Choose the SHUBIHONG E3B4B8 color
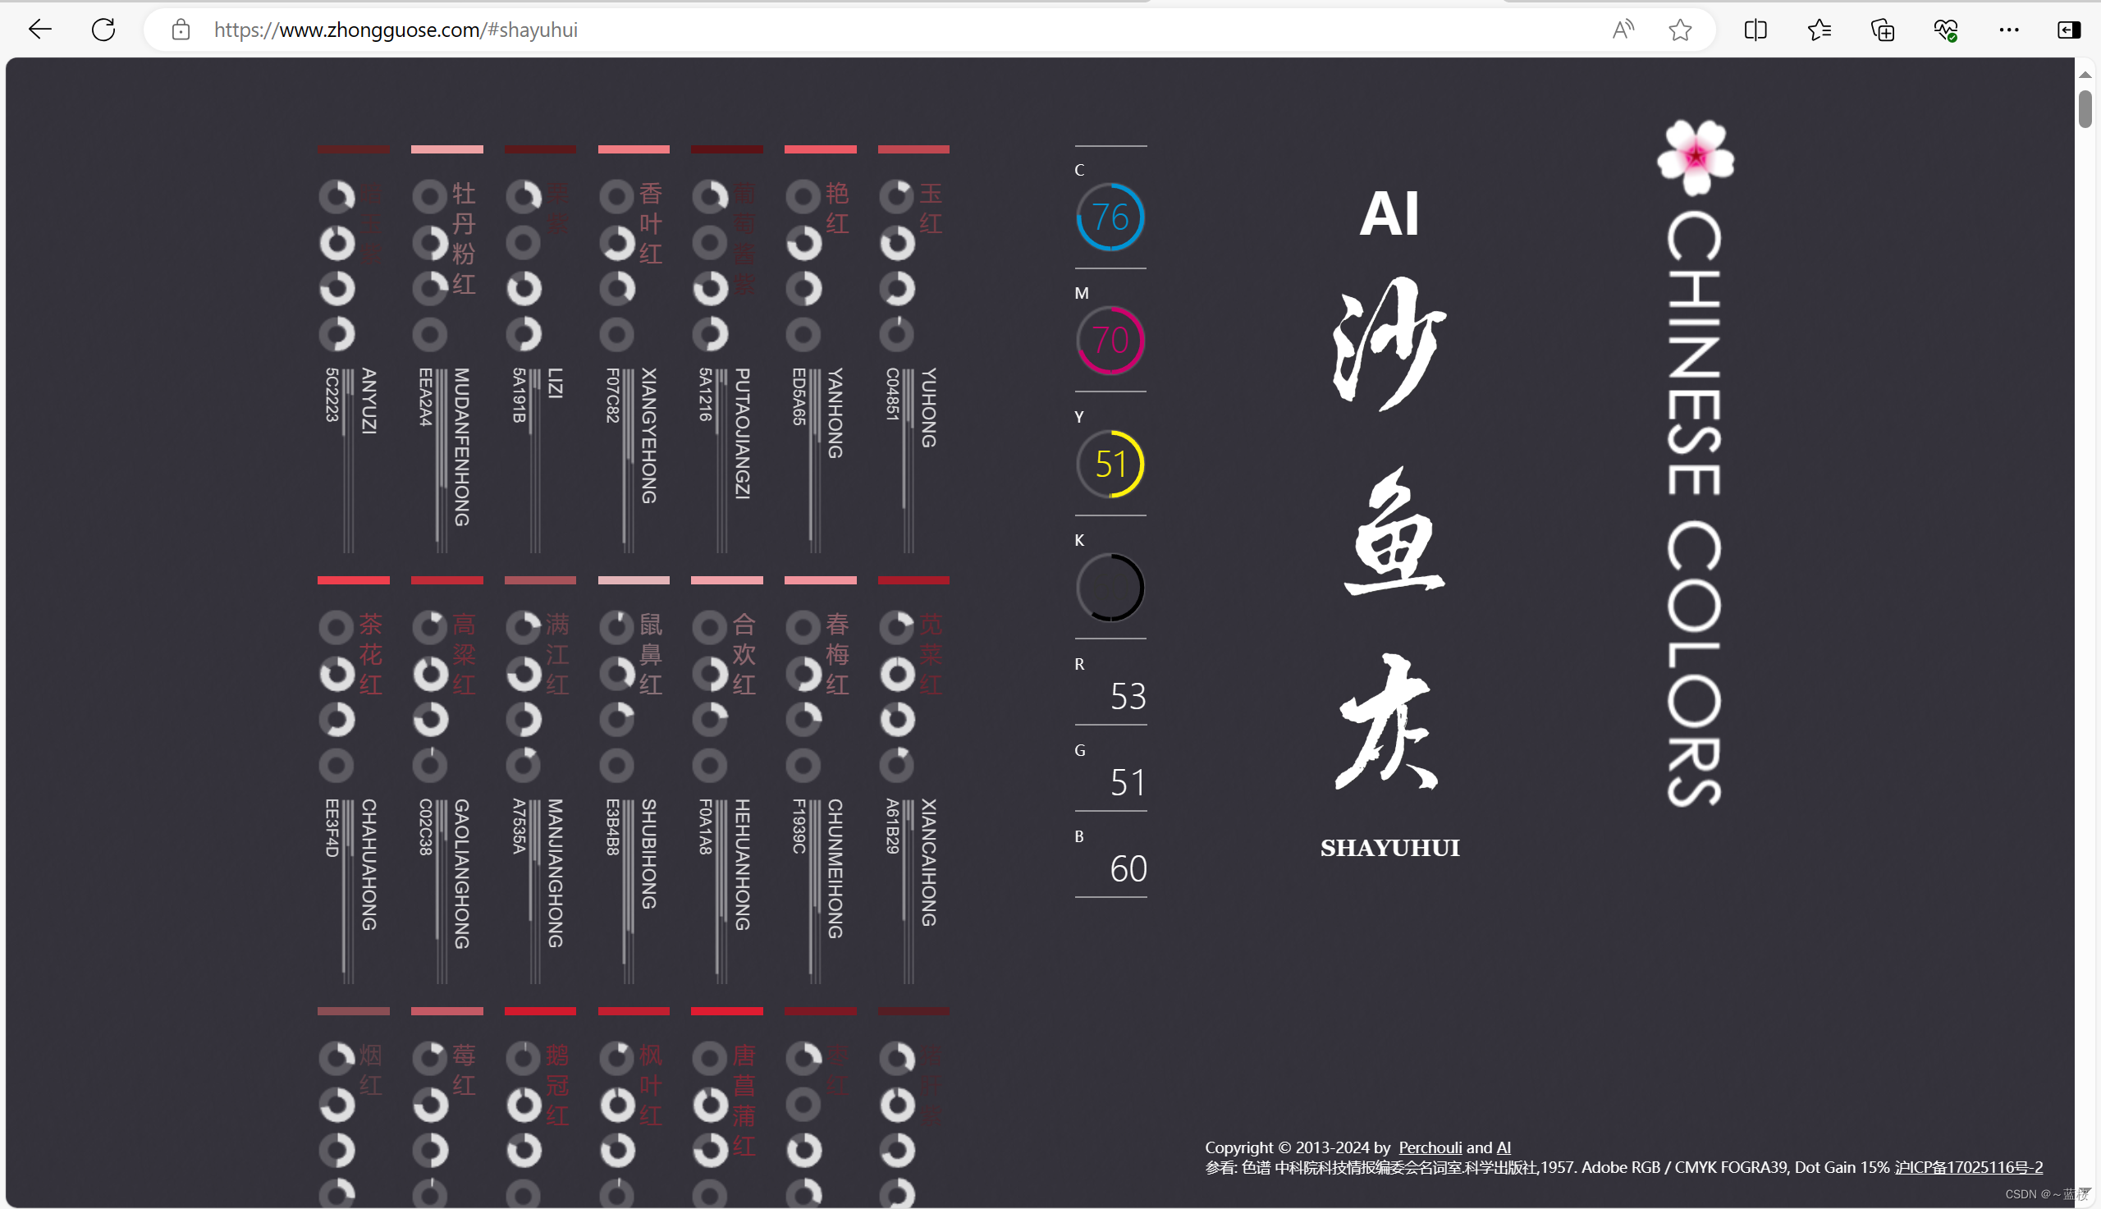Screen dimensions: 2101x1209 634,780
